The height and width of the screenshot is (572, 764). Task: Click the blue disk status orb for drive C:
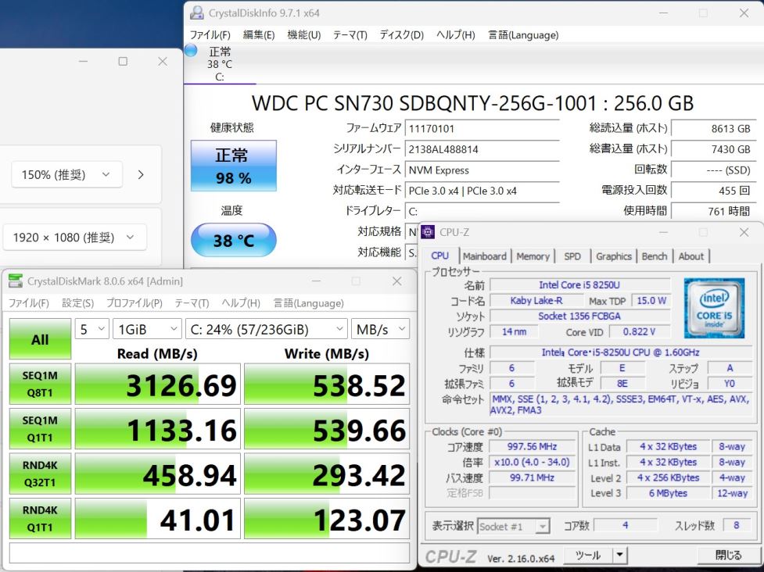click(191, 51)
